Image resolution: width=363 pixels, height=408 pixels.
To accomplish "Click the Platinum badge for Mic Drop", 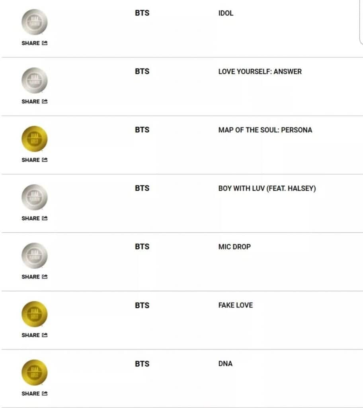I will [34, 256].
